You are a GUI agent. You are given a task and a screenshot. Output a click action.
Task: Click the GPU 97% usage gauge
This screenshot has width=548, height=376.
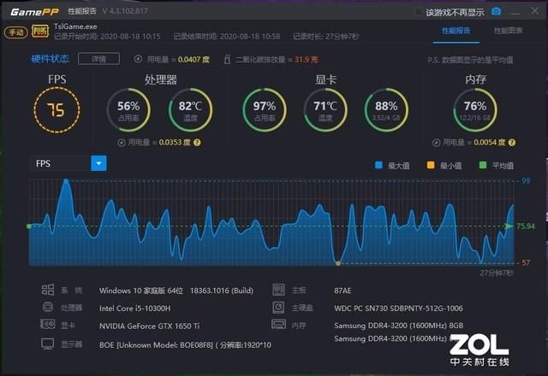coord(265,110)
